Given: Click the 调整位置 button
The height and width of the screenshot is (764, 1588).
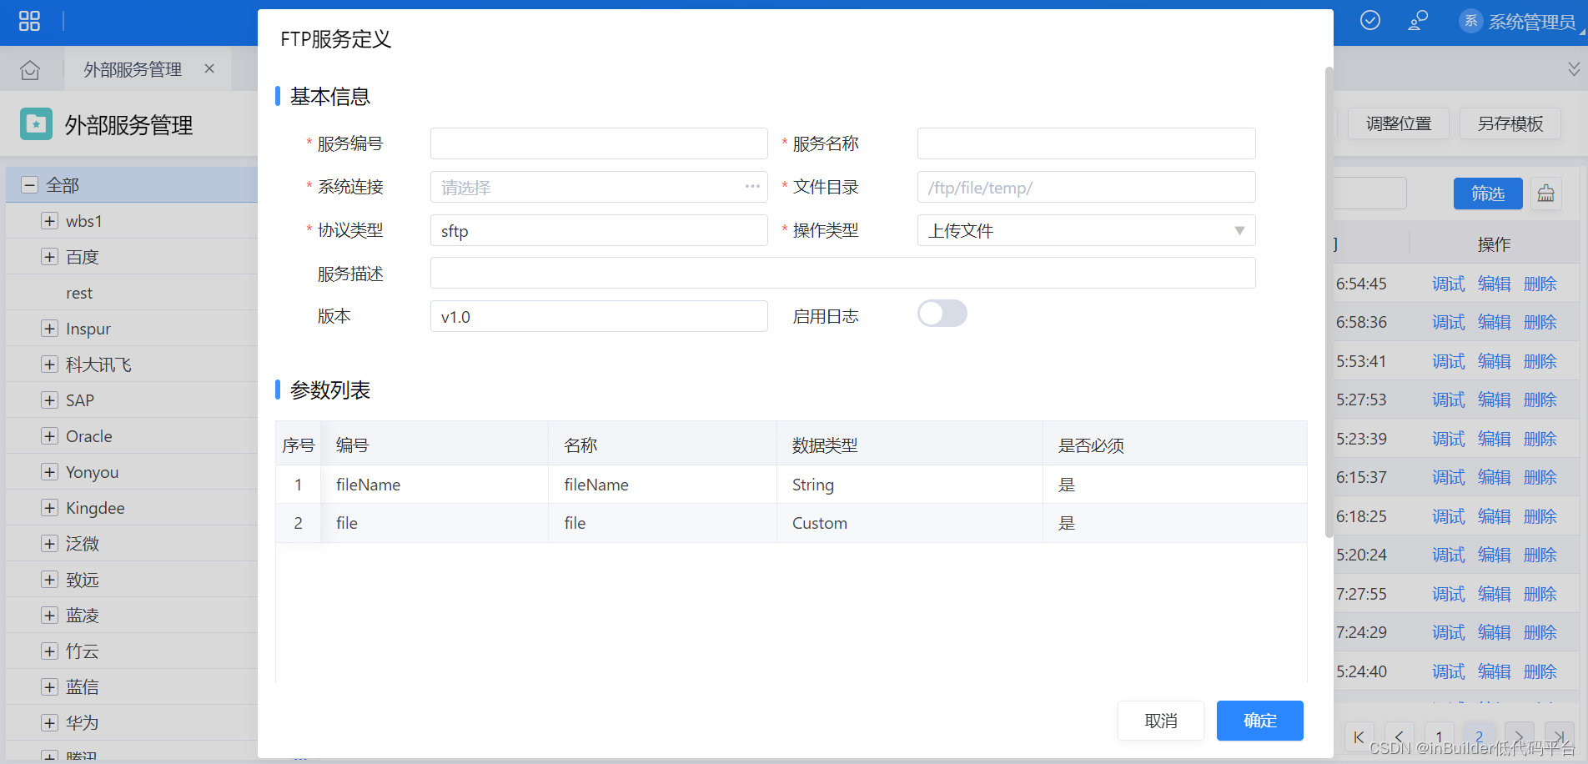Looking at the screenshot, I should [x=1399, y=123].
